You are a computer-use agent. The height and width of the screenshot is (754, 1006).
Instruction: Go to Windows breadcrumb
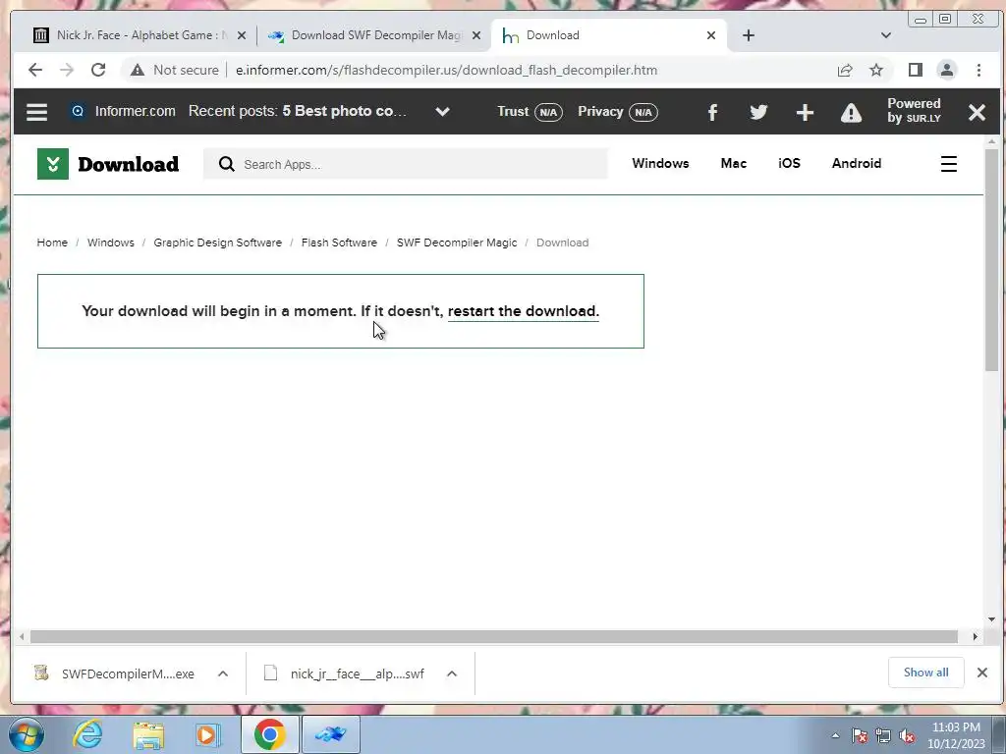pos(110,242)
